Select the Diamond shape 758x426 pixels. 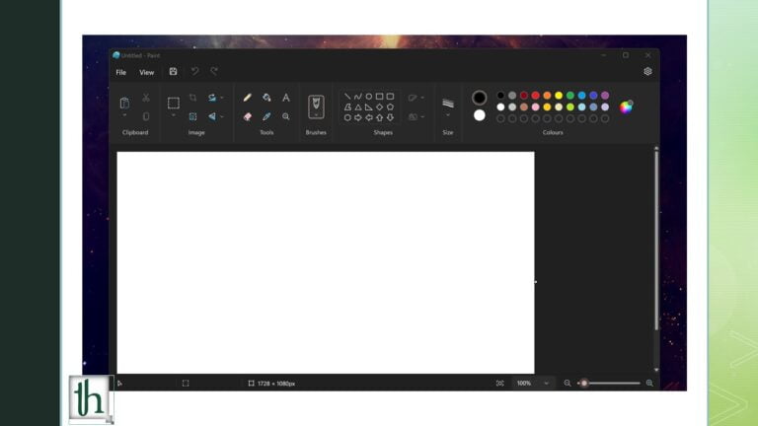pyautogui.click(x=379, y=106)
